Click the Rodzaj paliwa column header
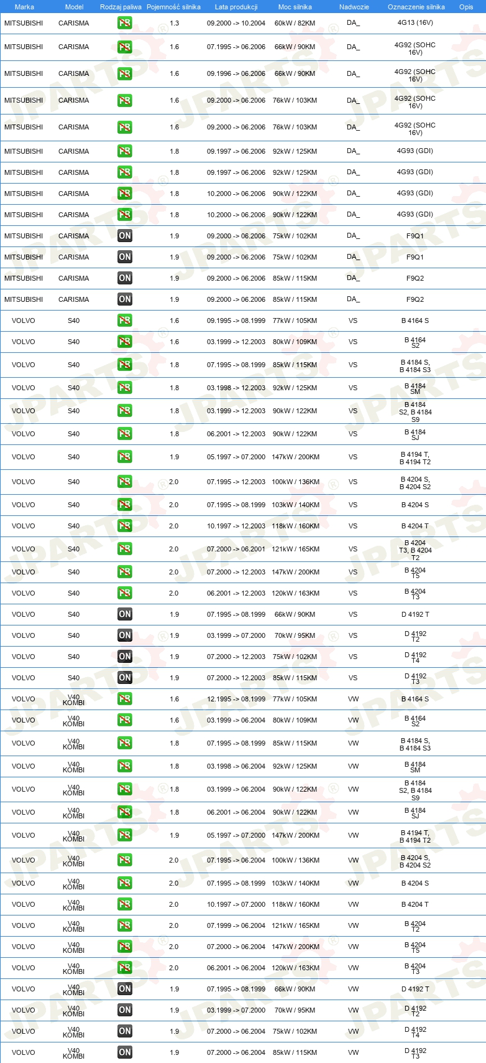Image resolution: width=486 pixels, height=1063 pixels. point(121,7)
